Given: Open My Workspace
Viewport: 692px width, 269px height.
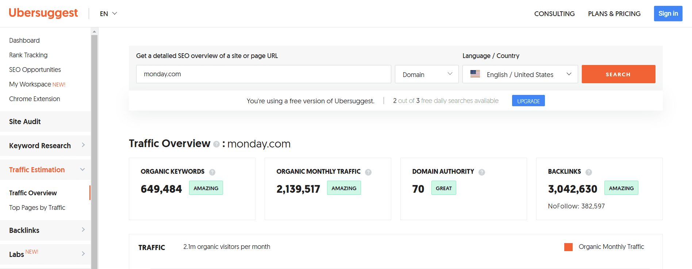Looking at the screenshot, I should pos(37,84).
